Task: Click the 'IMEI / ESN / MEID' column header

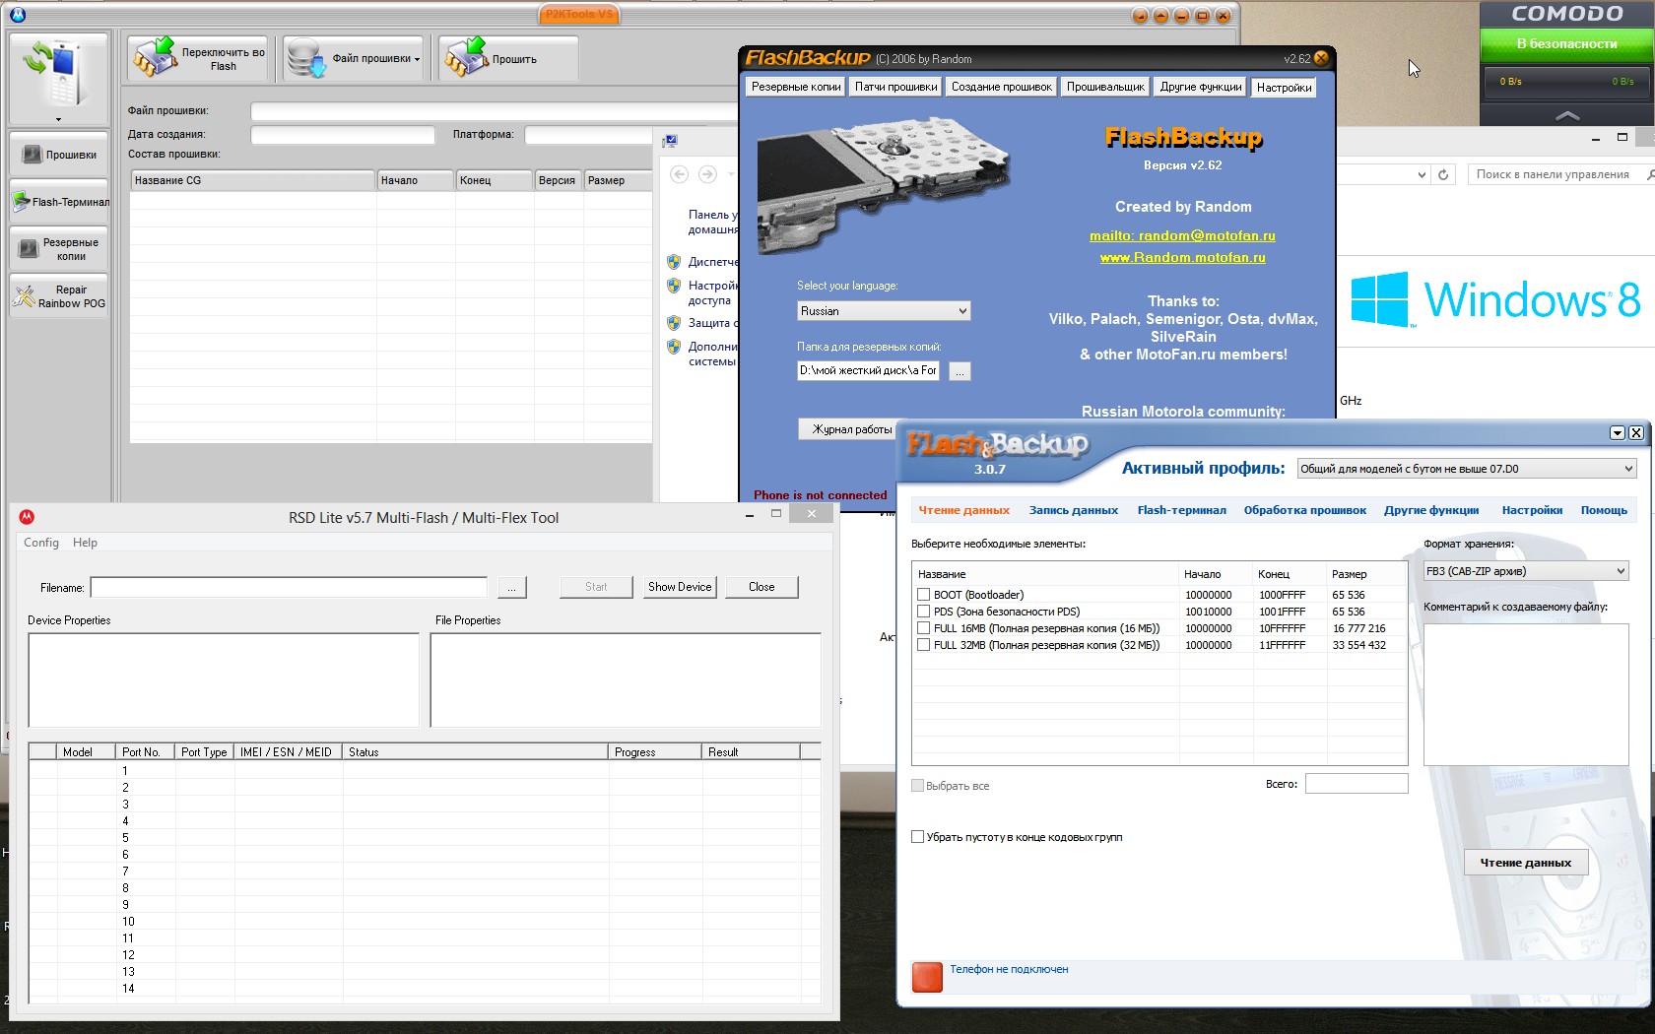Action: pos(288,751)
